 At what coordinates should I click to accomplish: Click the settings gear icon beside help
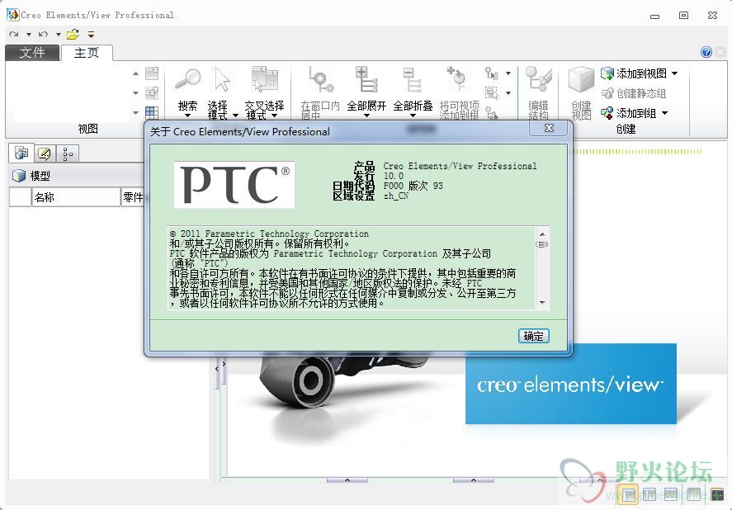click(720, 52)
